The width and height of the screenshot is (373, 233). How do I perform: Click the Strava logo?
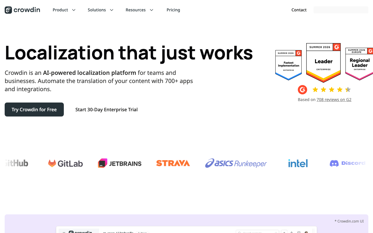pyautogui.click(x=173, y=163)
